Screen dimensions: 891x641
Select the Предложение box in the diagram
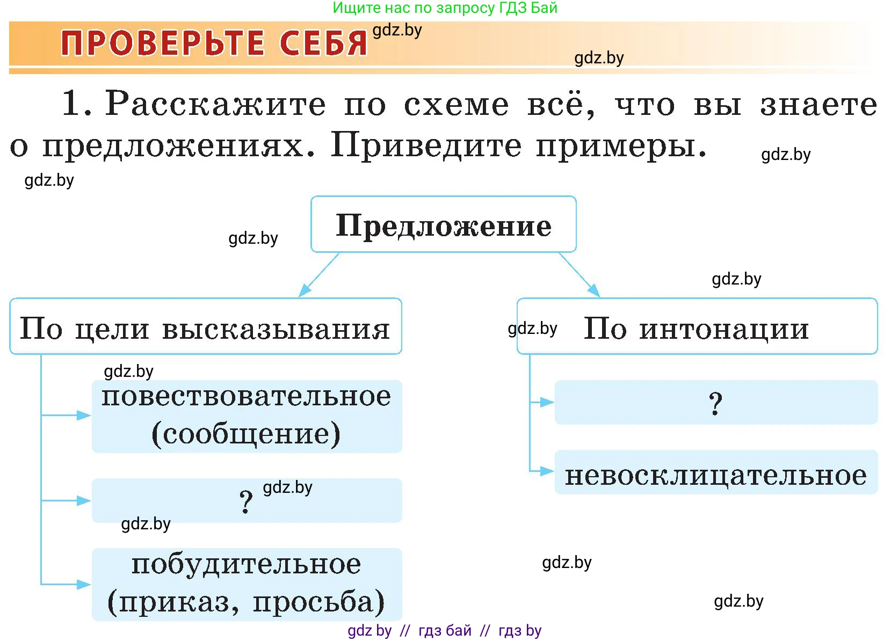pos(444,225)
